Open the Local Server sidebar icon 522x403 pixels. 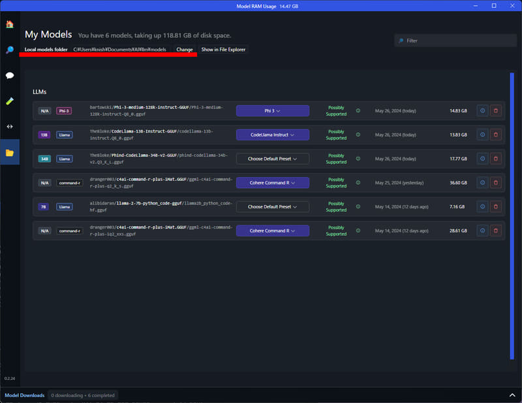pyautogui.click(x=9, y=126)
